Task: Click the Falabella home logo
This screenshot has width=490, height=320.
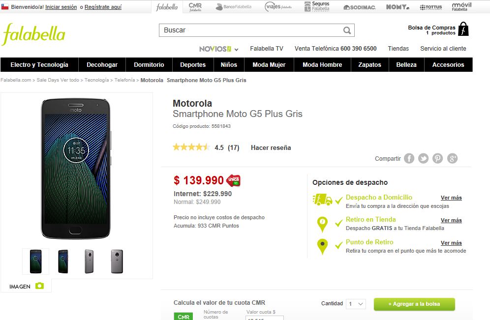Action: [34, 34]
